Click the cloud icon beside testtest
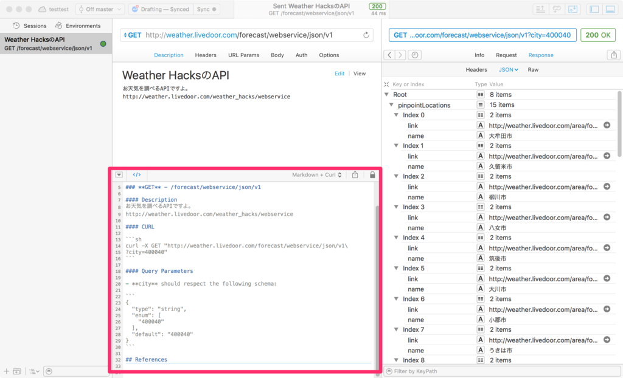623x378 pixels. tap(42, 9)
